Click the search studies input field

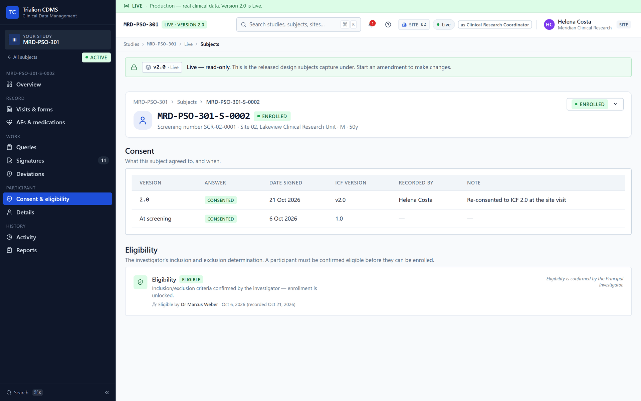298,24
